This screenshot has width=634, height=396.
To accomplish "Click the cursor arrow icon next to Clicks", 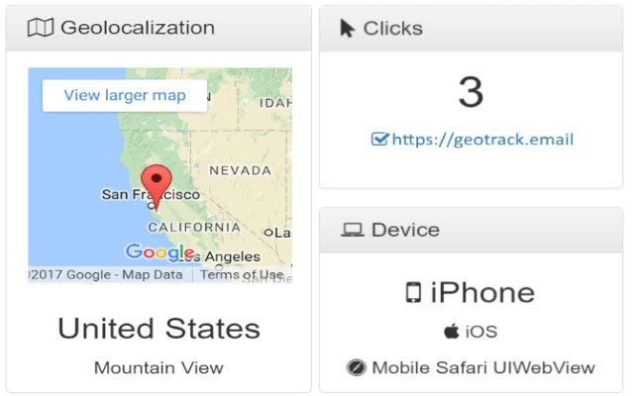I will pos(347,29).
